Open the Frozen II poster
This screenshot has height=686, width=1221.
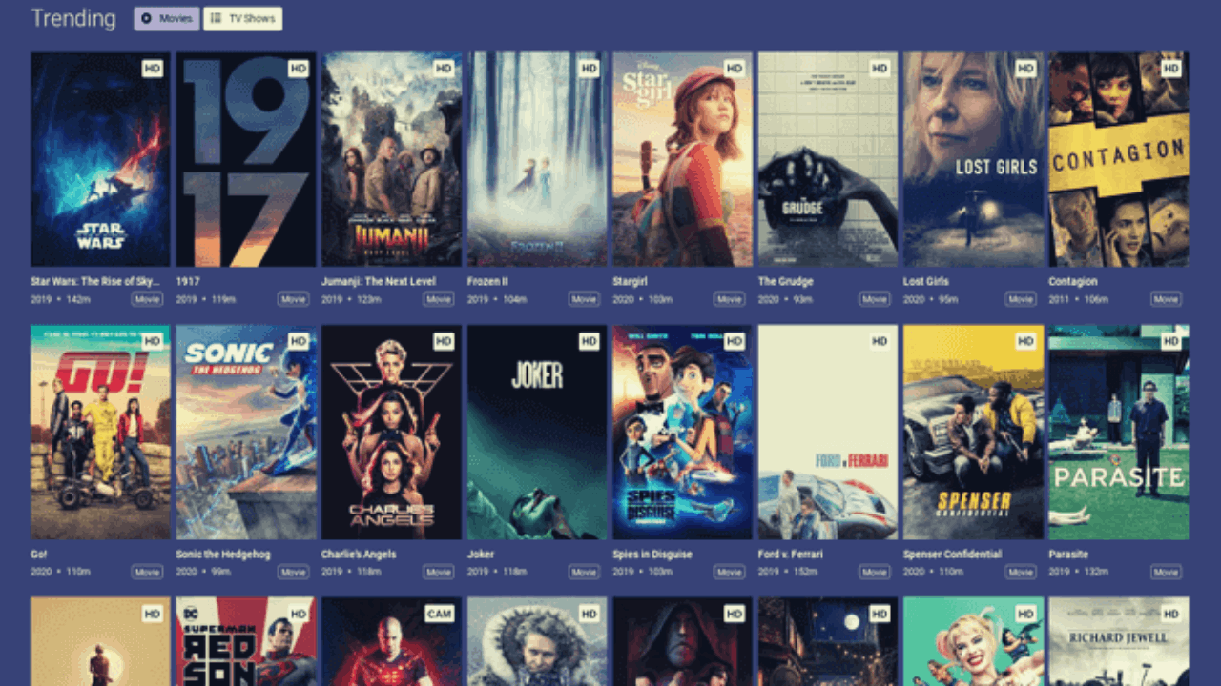pos(537,159)
